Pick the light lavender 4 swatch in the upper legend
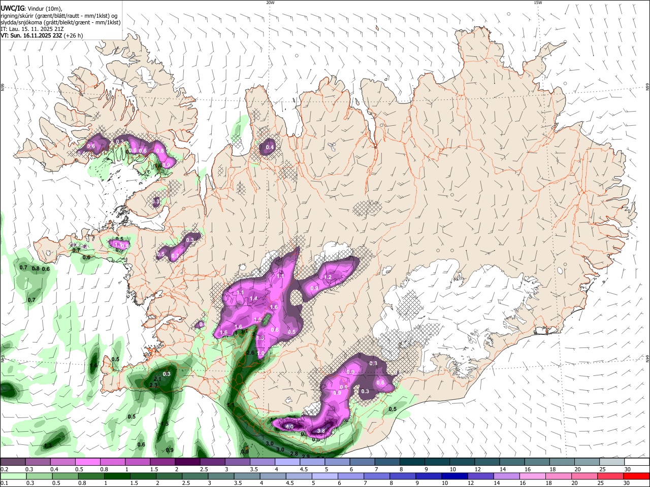This screenshot has width=650, height=487. [287, 462]
